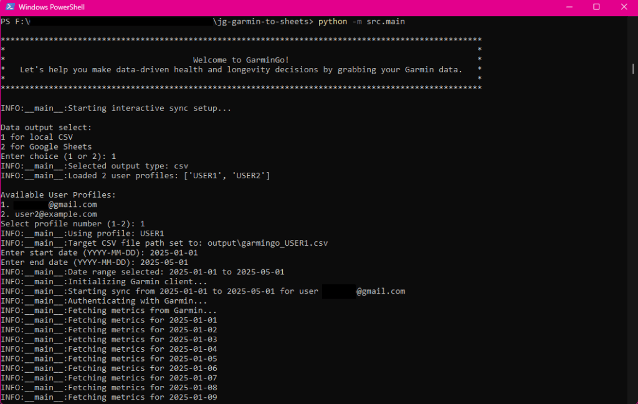This screenshot has height=404, width=638.
Task: Click the 'Using profile: USER1' line
Action: click(82, 234)
